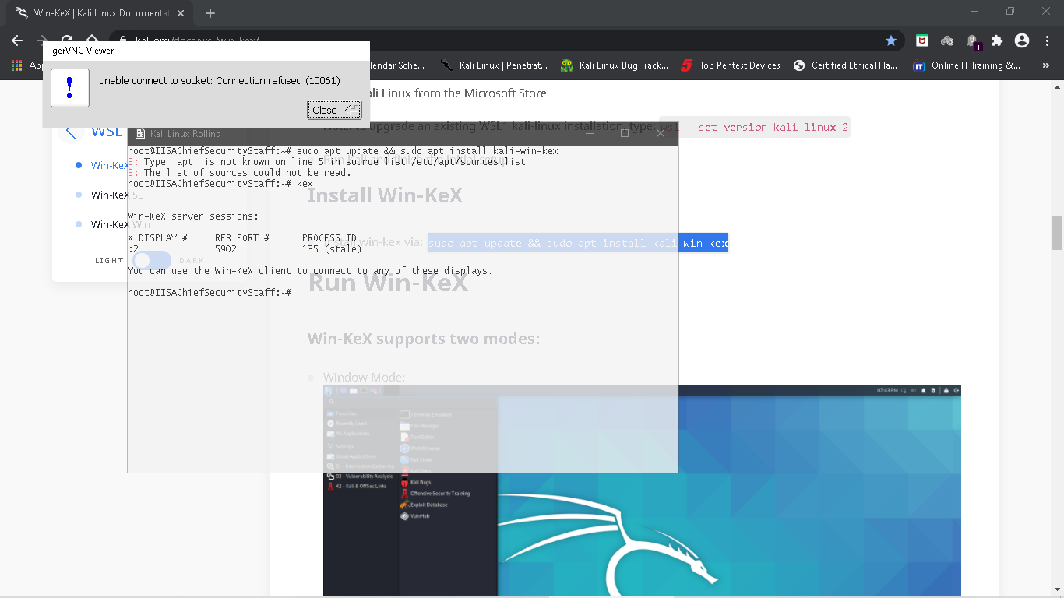Viewport: 1064px width, 598px height.
Task: Select the Win-KeX documentation browser tab
Action: coord(97,13)
